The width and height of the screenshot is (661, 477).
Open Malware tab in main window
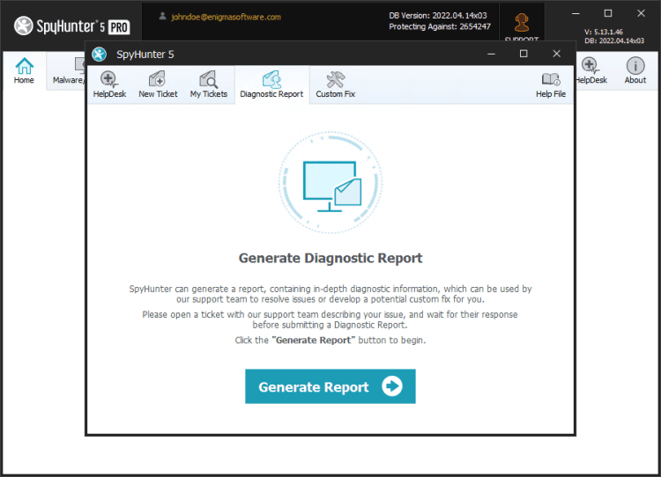pyautogui.click(x=68, y=70)
